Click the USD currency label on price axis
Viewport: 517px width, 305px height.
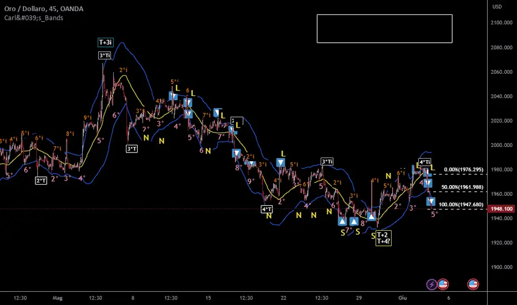pos(497,7)
